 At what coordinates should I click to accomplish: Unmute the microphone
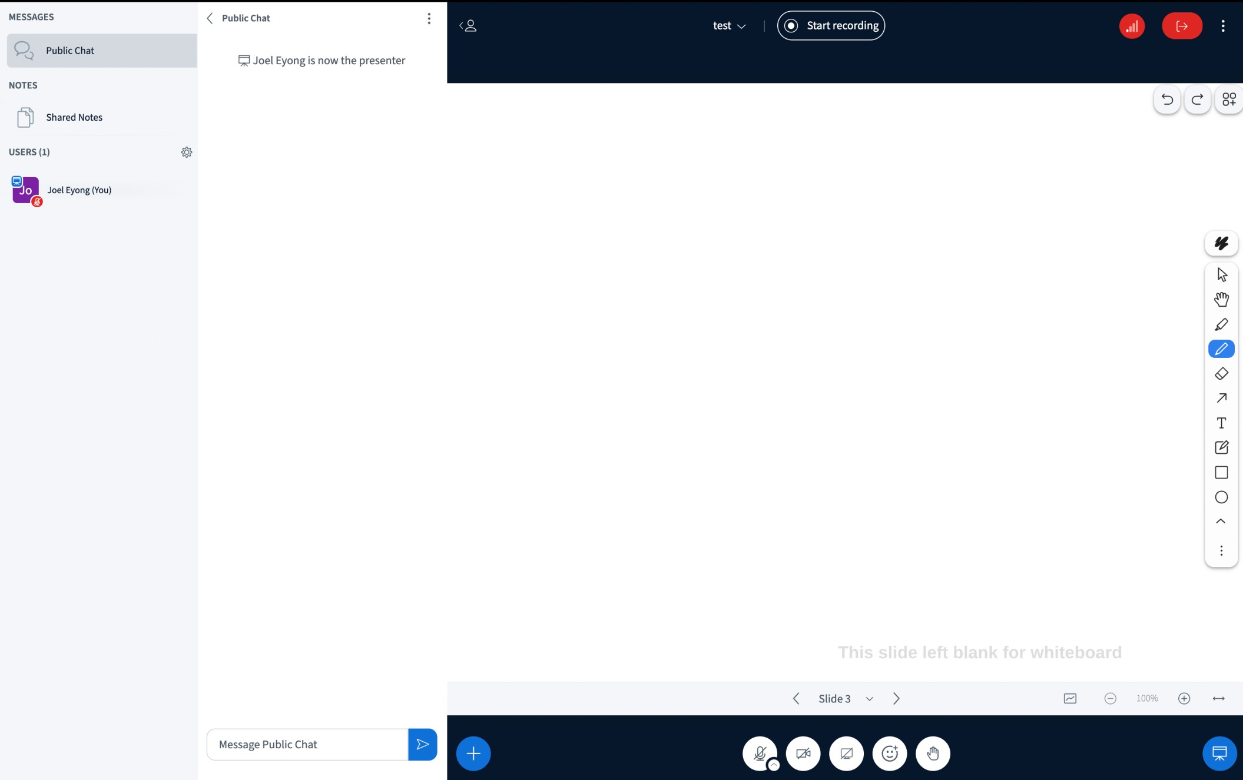(x=760, y=753)
